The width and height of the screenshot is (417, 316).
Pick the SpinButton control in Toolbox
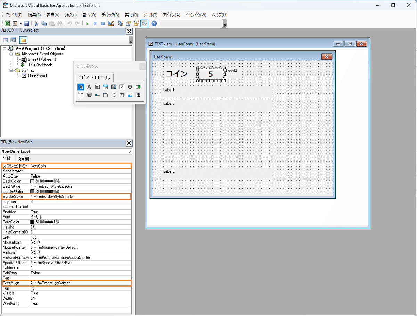pos(122,95)
